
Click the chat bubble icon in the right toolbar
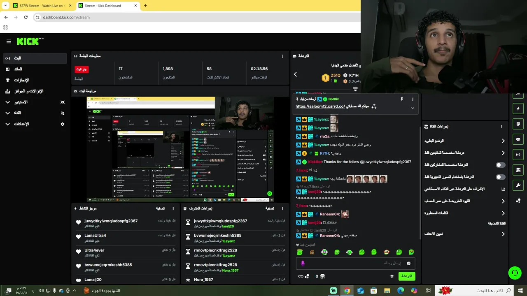(518, 139)
